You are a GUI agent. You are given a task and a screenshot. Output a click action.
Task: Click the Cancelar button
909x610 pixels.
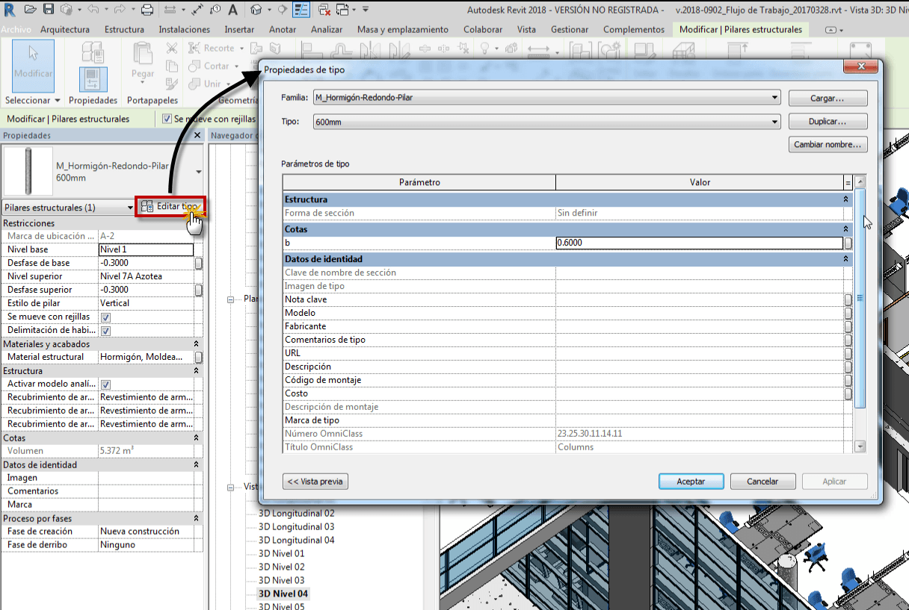coord(762,482)
